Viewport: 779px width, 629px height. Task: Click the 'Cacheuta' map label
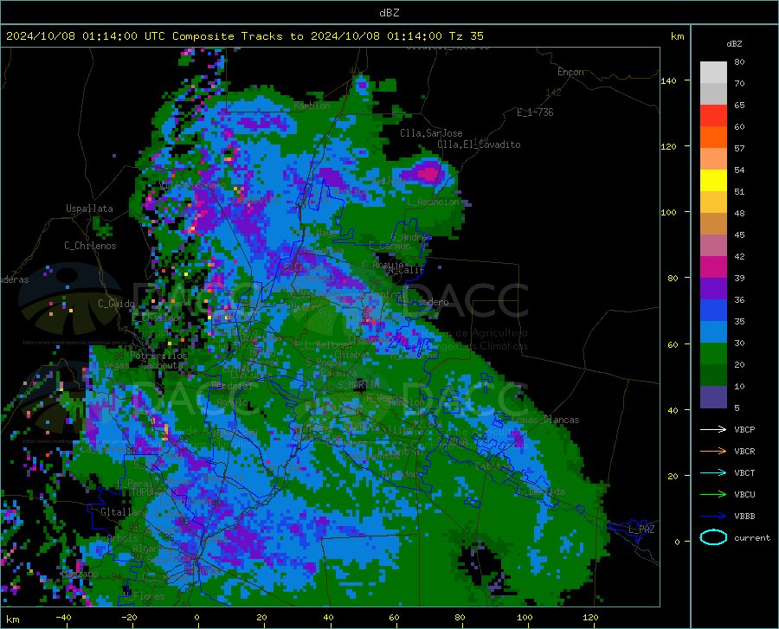pos(162,365)
